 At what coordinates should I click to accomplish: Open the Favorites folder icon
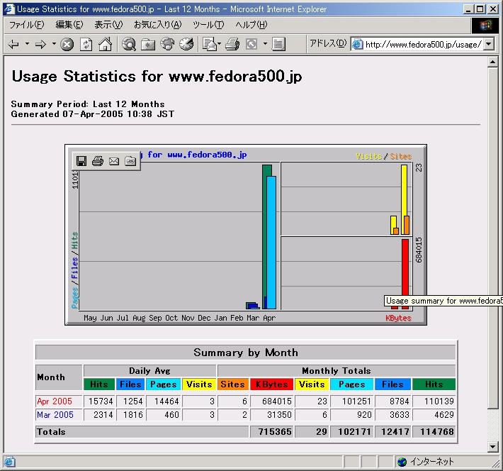pyautogui.click(x=148, y=45)
